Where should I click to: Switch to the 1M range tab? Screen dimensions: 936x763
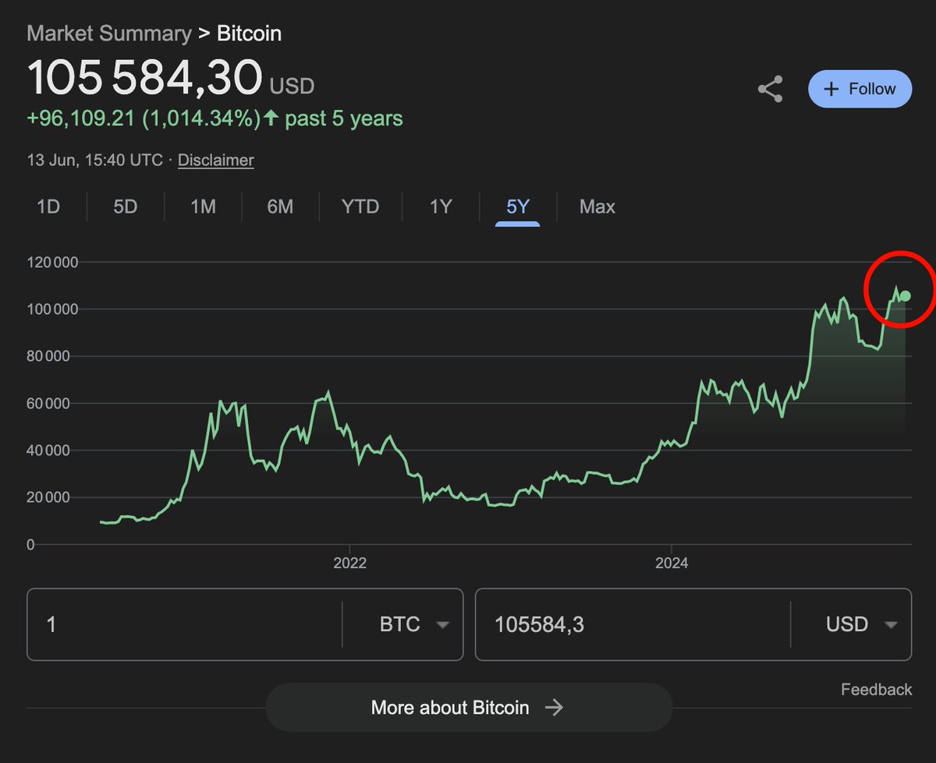203,207
